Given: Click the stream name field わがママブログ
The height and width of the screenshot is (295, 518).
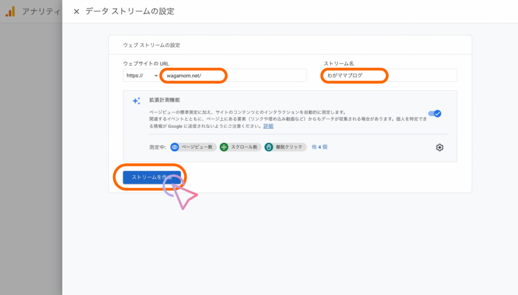Looking at the screenshot, I should [x=388, y=76].
